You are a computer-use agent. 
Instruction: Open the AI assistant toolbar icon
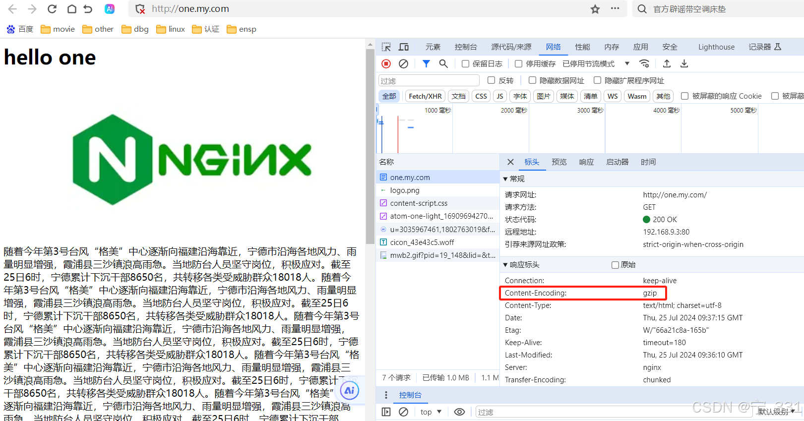[110, 9]
